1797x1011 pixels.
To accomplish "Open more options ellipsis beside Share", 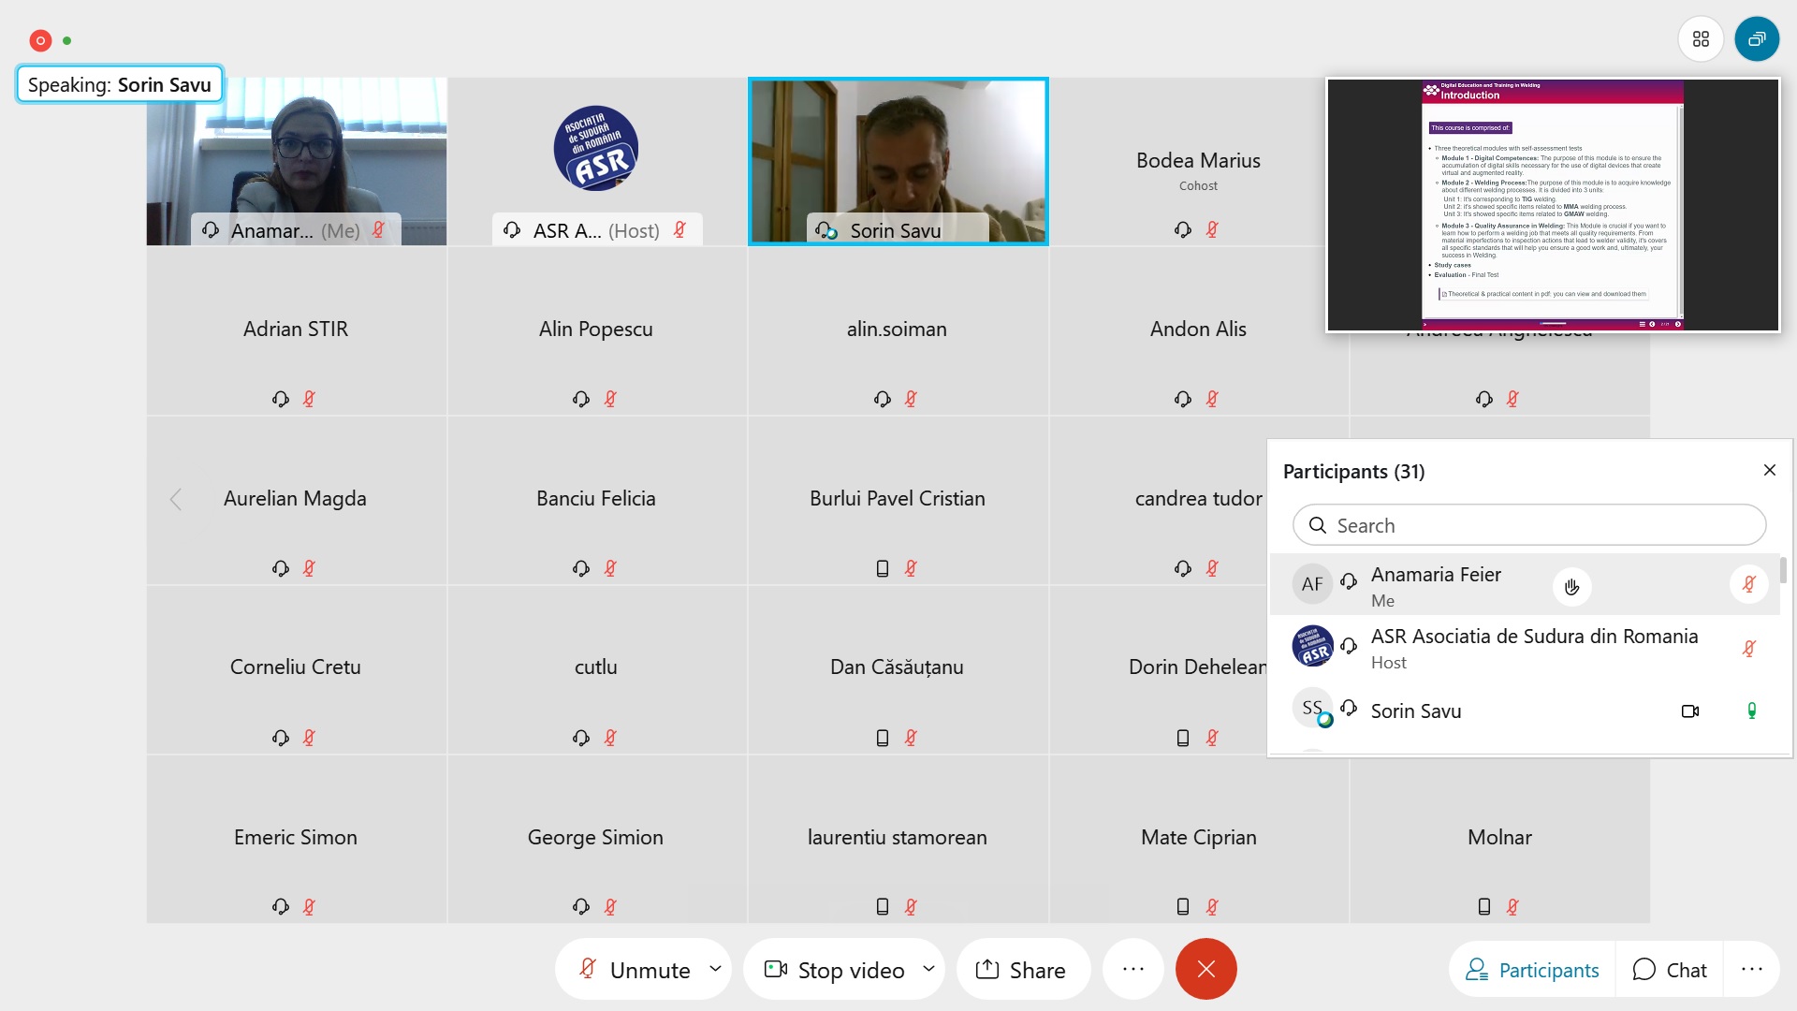I will 1132,970.
